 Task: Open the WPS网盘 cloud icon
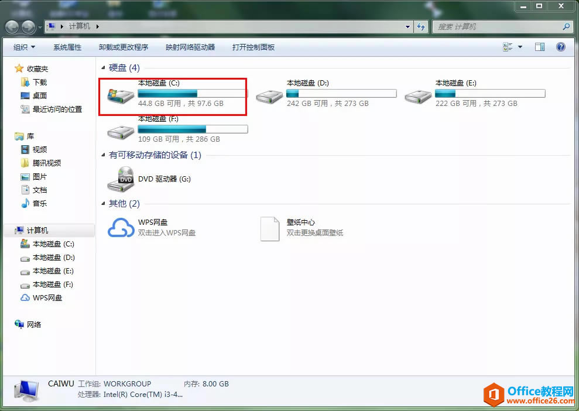click(121, 228)
